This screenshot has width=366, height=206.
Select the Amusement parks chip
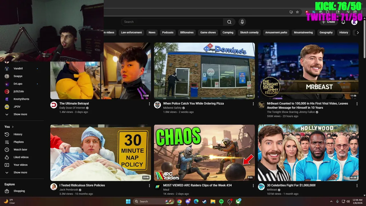click(x=276, y=33)
